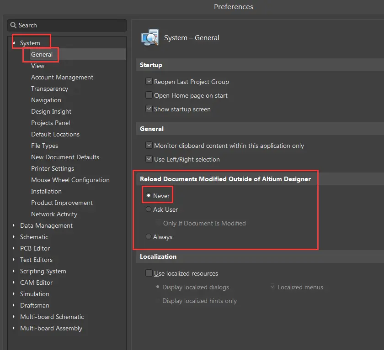This screenshot has height=350, width=384.
Task: Open the Default Locations page
Action: (55, 134)
